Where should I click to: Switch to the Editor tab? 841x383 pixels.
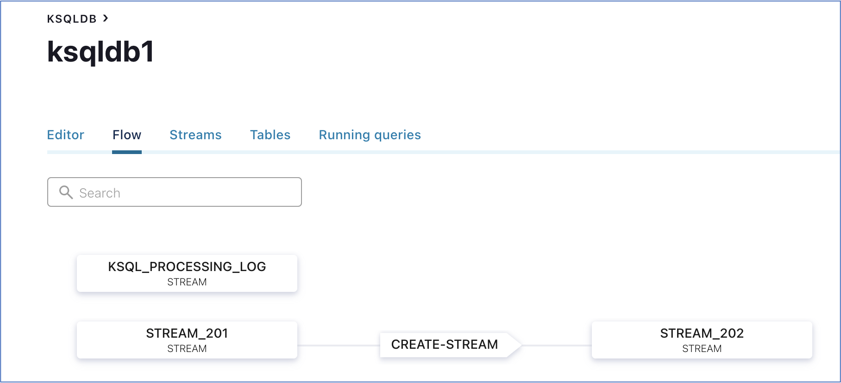[x=66, y=135]
